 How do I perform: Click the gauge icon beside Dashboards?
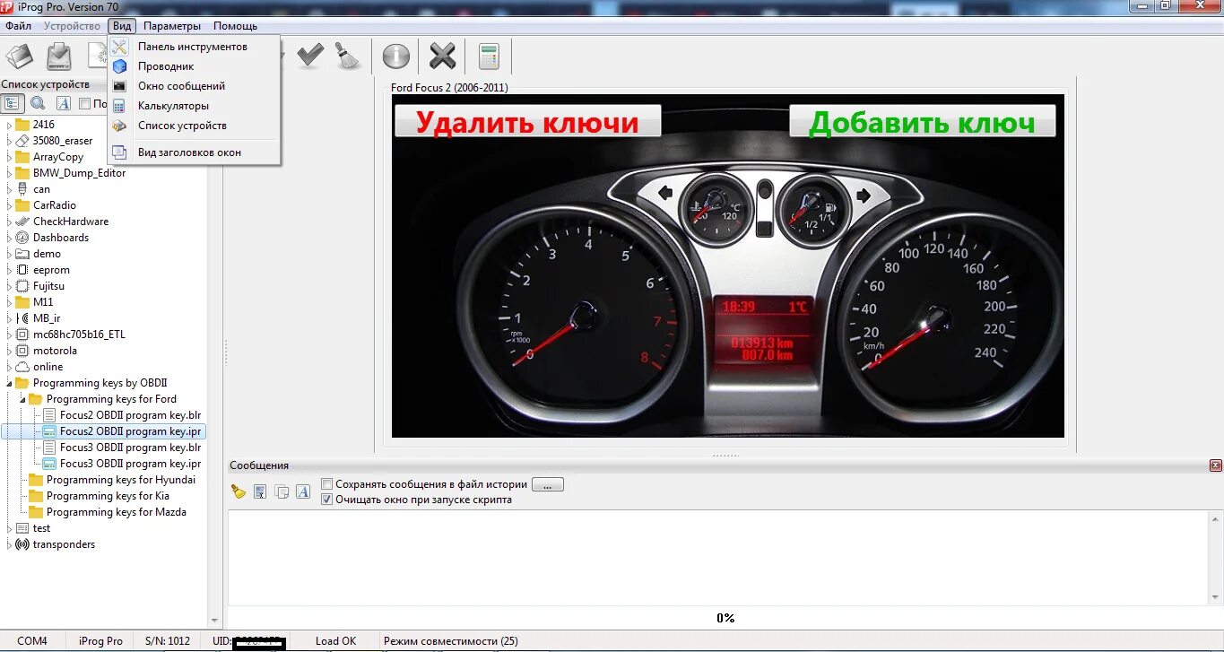pos(22,238)
